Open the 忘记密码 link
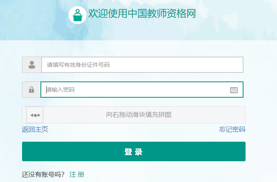This screenshot has height=182, width=277. (232, 129)
